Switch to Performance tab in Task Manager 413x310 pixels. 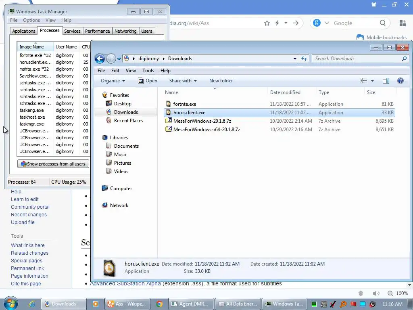tap(97, 31)
